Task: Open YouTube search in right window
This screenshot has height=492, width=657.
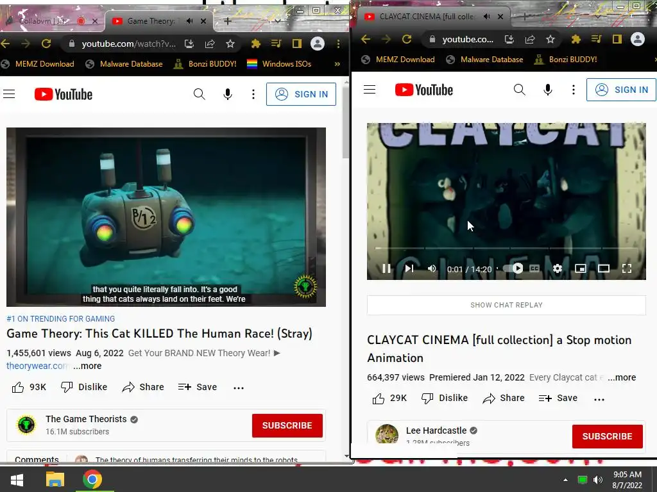Action: 519,90
